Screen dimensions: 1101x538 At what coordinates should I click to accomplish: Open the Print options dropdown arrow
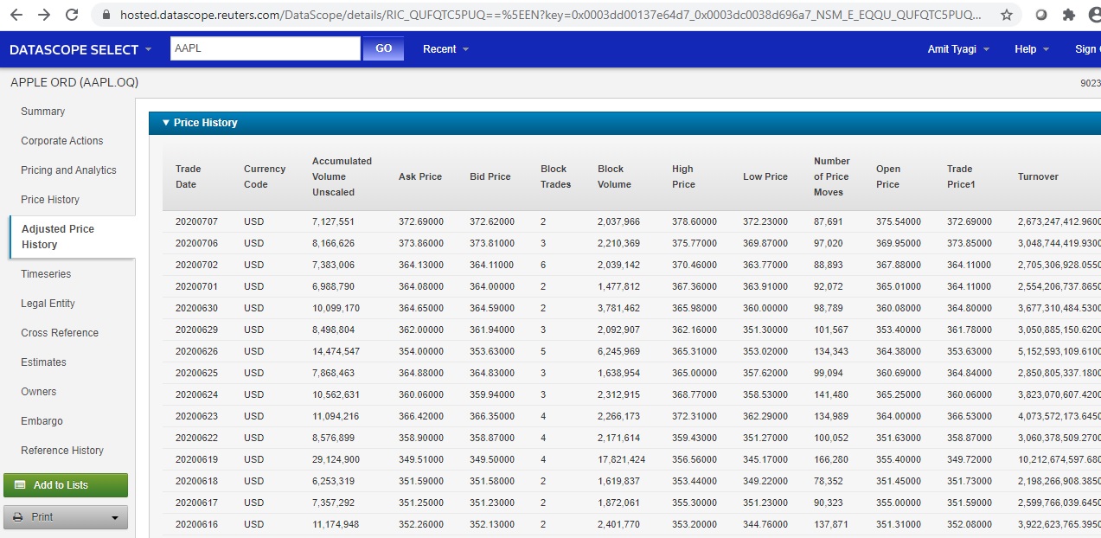[x=115, y=518]
